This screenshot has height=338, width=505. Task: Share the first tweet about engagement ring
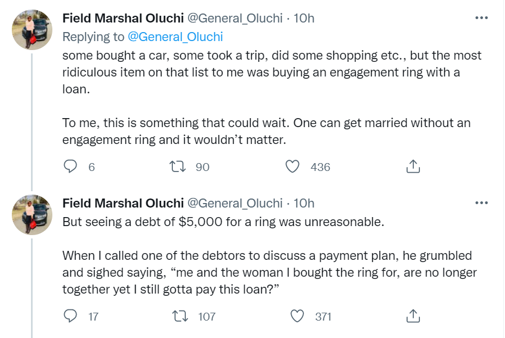pos(413,166)
